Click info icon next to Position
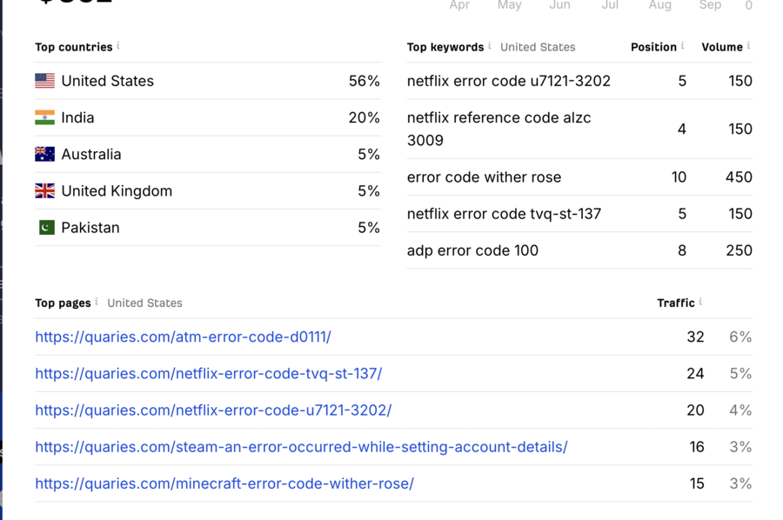 [x=682, y=45]
